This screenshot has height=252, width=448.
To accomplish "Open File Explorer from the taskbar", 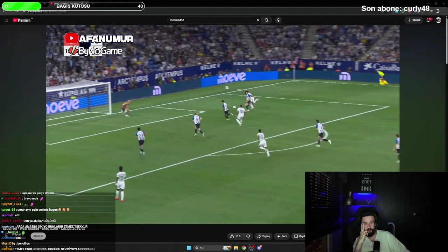I will [x=236, y=248].
